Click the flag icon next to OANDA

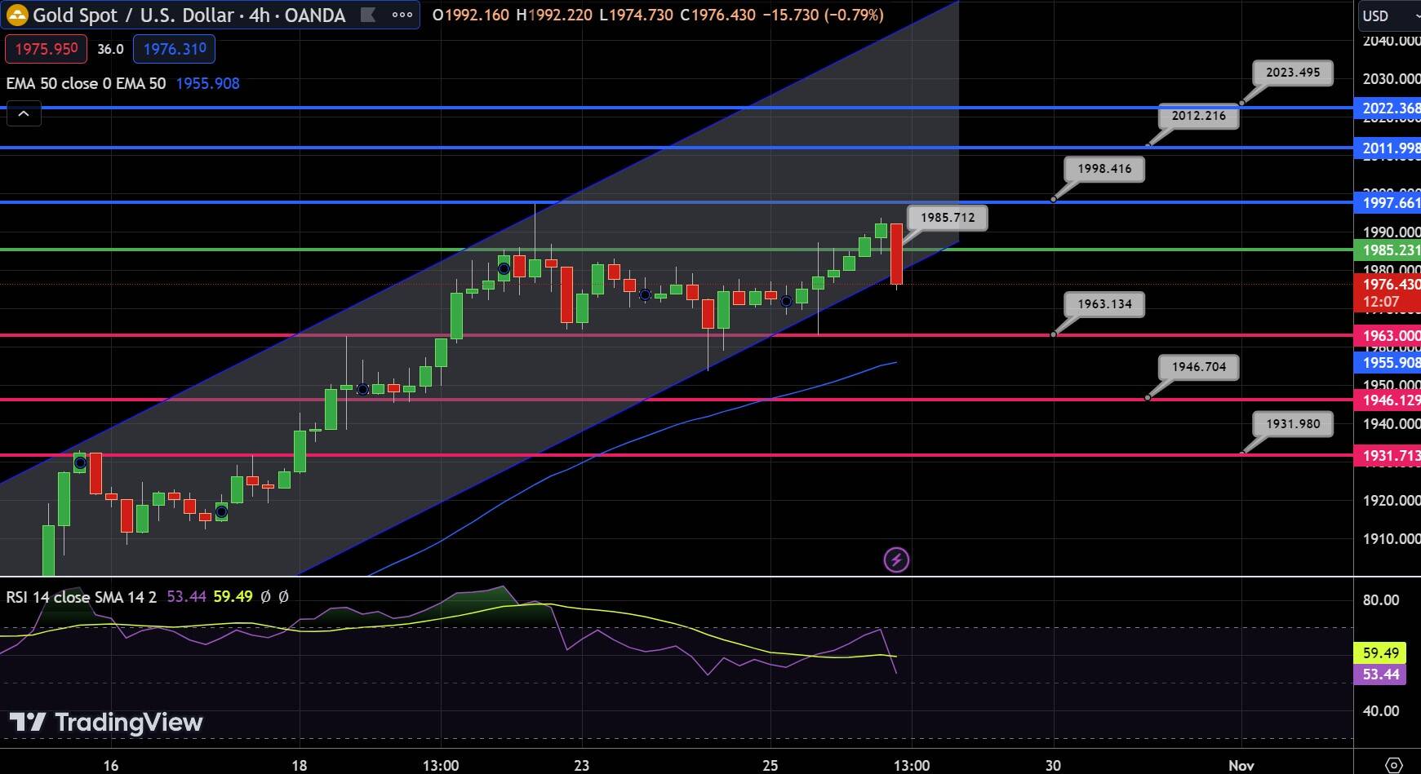click(368, 15)
